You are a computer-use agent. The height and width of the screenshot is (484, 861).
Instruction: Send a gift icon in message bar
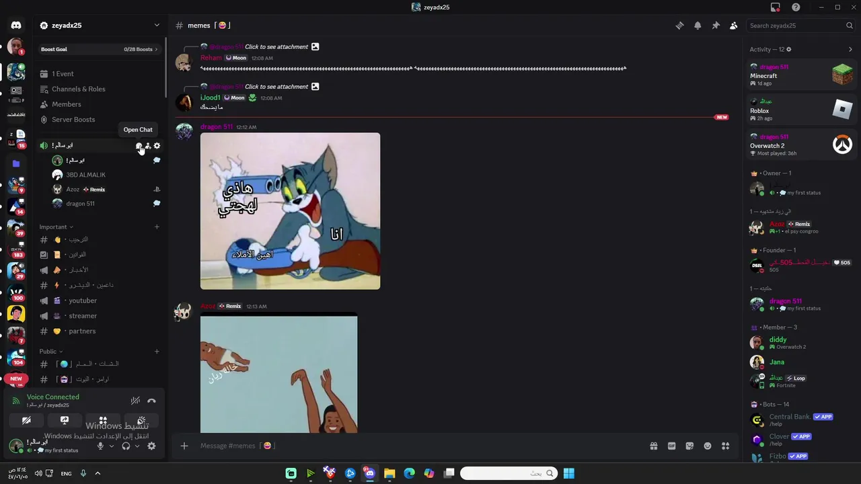point(653,446)
